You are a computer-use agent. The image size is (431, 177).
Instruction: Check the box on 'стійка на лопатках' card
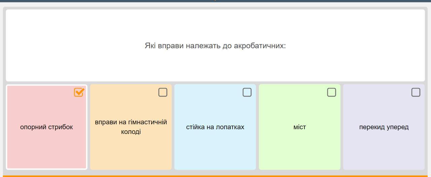click(247, 92)
